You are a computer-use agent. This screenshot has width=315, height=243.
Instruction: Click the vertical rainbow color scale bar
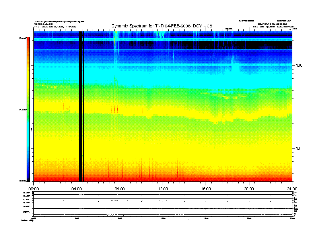click(x=28, y=109)
